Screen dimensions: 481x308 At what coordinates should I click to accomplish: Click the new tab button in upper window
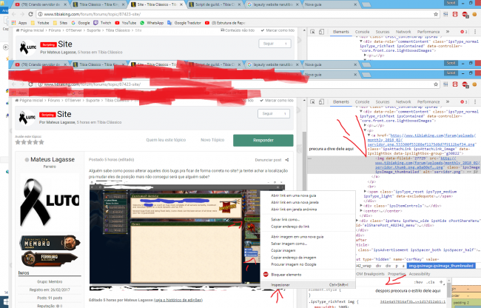click(x=366, y=4)
